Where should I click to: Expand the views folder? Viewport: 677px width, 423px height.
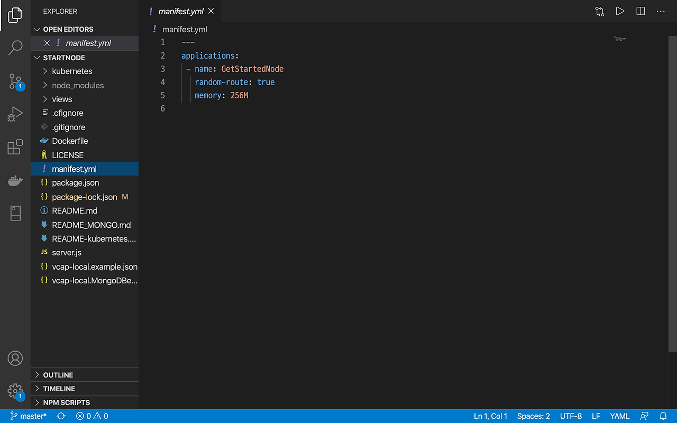point(85,99)
